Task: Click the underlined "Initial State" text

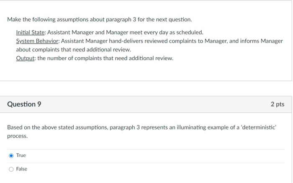Action: (30, 32)
